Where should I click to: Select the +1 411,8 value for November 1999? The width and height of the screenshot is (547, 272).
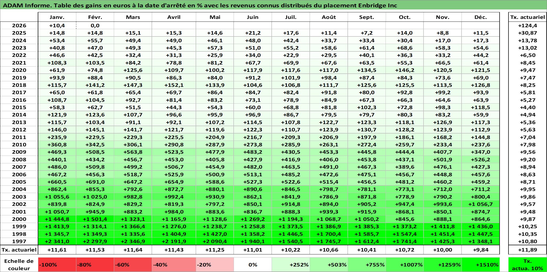point(443,226)
